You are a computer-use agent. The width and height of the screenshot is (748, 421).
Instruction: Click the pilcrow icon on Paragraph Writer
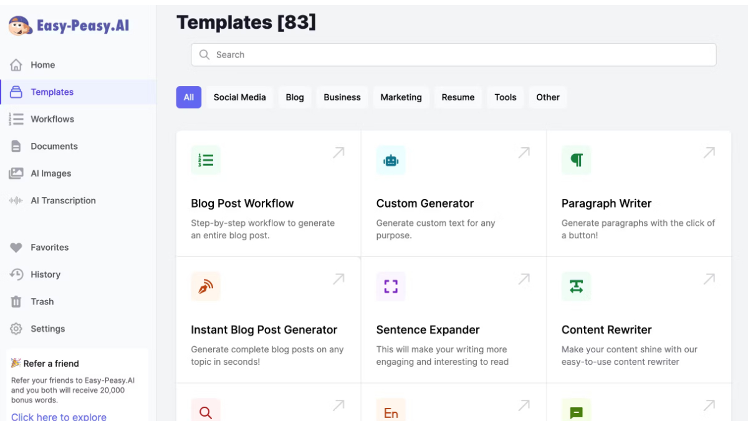point(576,160)
